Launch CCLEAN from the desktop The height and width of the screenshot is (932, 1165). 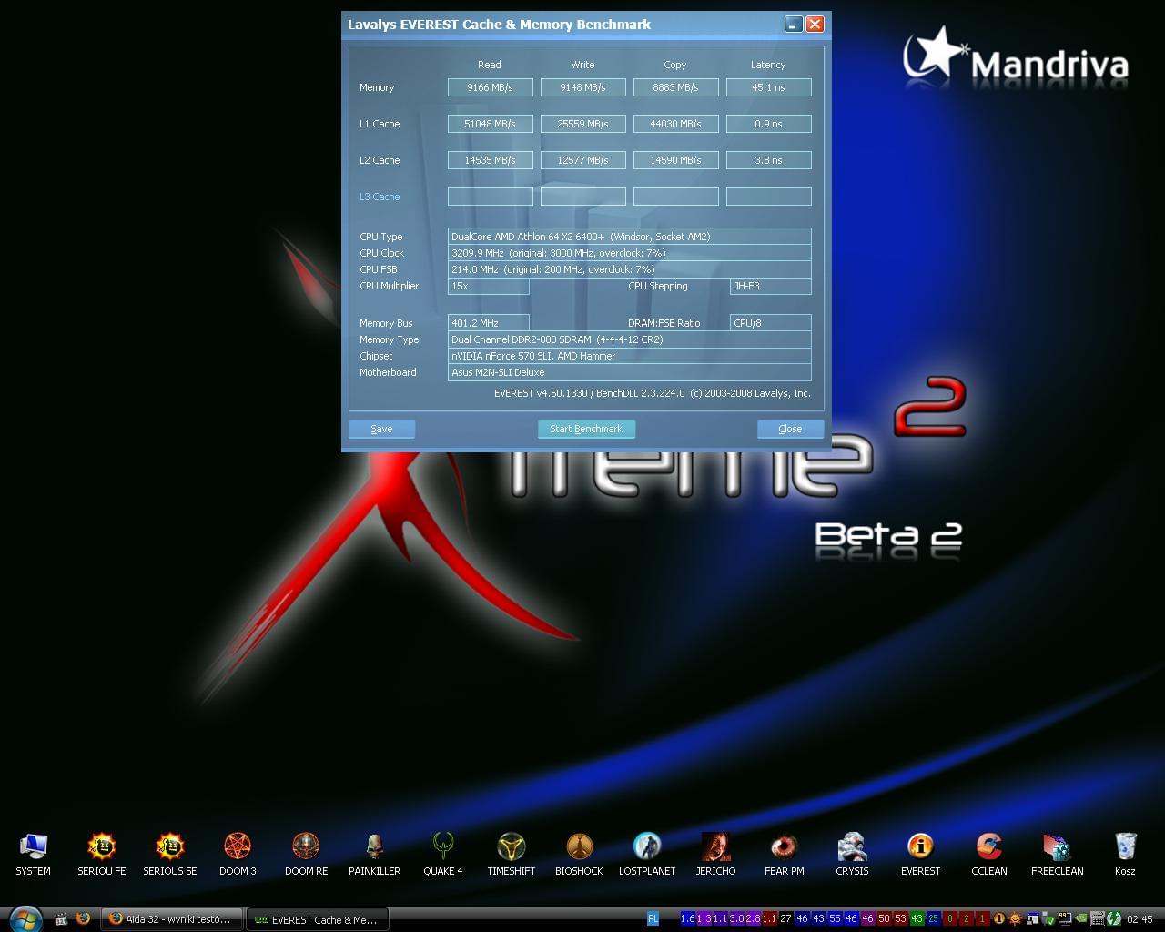pyautogui.click(x=988, y=854)
